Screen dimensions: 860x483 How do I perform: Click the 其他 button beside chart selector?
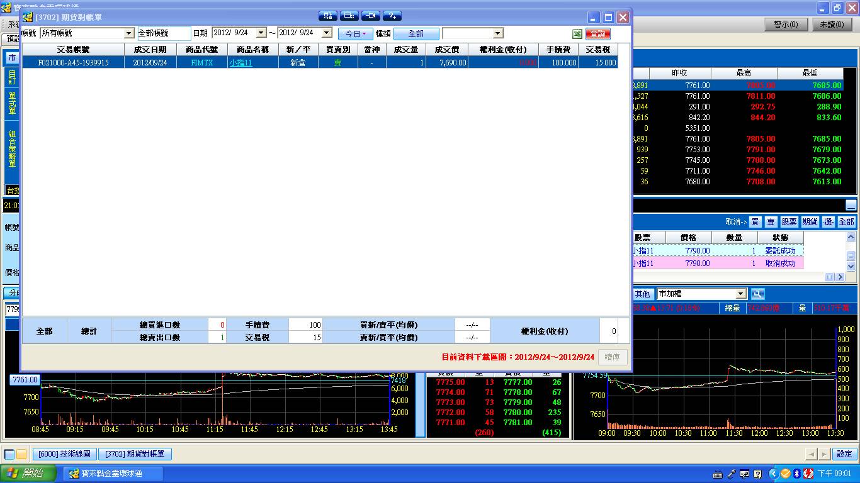coord(642,294)
